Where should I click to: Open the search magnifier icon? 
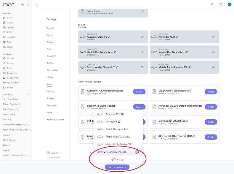tap(221, 4)
